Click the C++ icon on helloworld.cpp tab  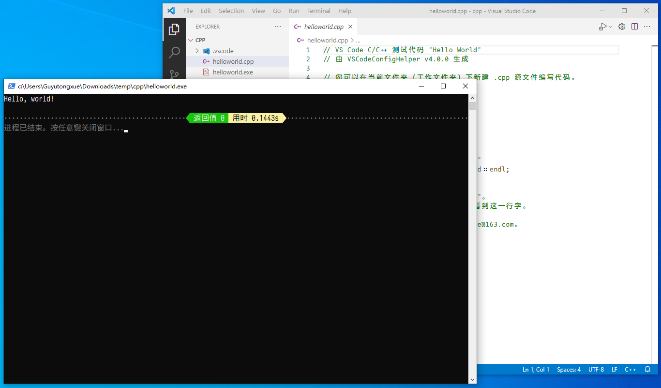click(x=298, y=27)
